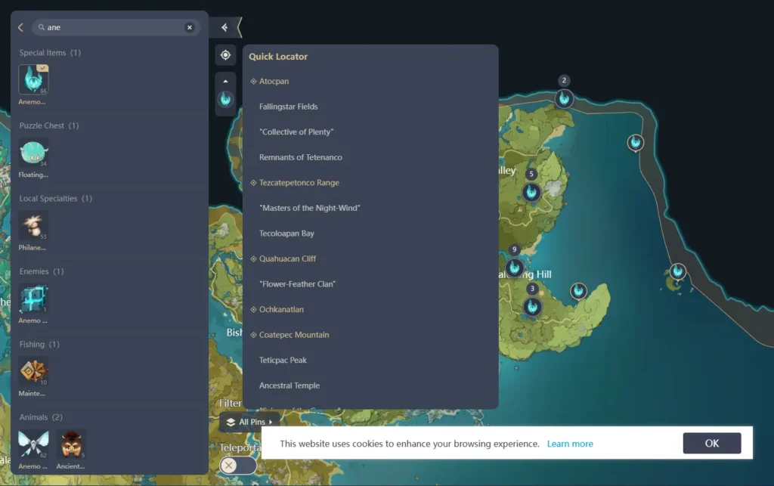This screenshot has height=486, width=774.
Task: Click the Anemoculus pin on the northeast coastline
Action: [x=635, y=143]
